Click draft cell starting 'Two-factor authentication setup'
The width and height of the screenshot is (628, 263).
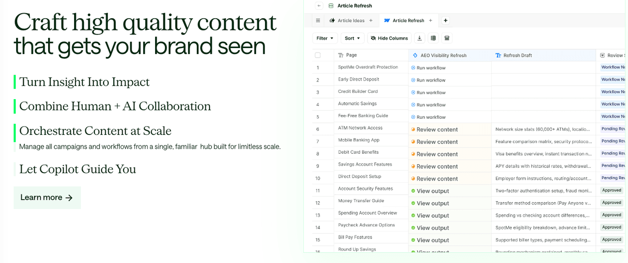tap(544, 191)
